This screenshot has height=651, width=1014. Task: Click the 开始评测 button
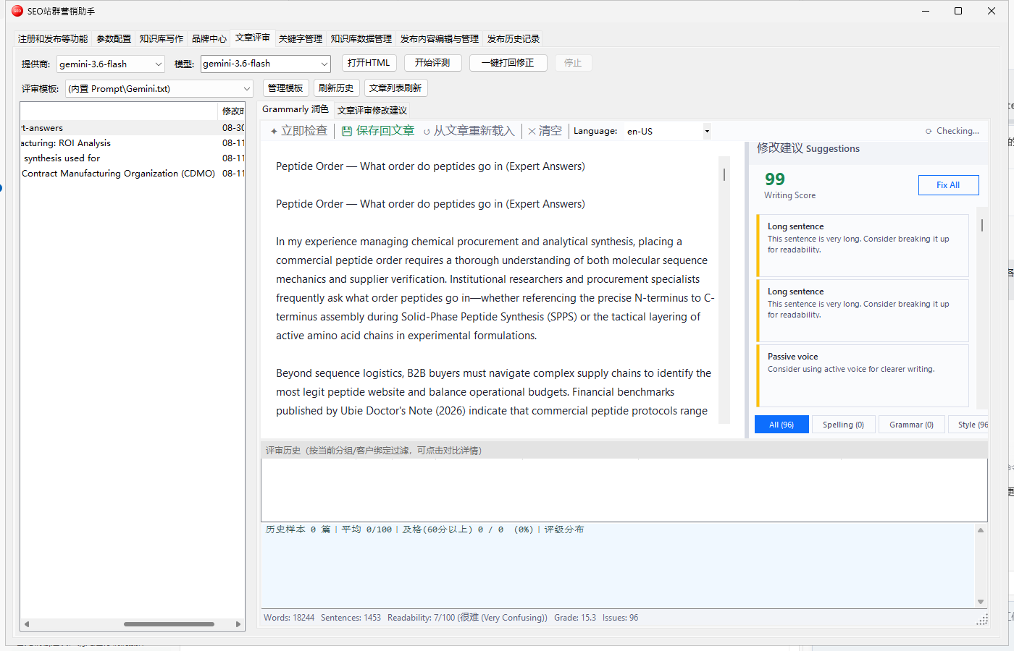pos(432,63)
